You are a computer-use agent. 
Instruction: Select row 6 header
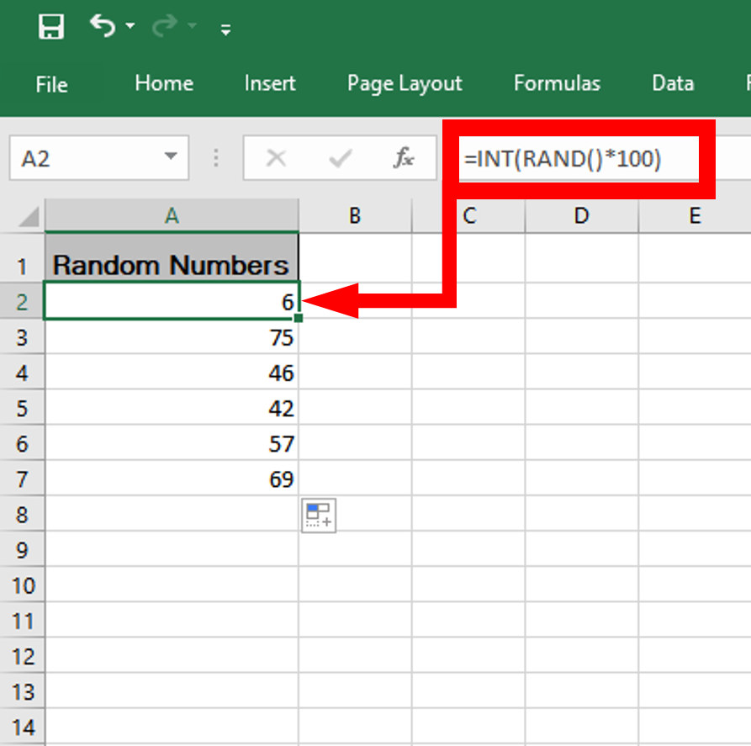coord(22,444)
